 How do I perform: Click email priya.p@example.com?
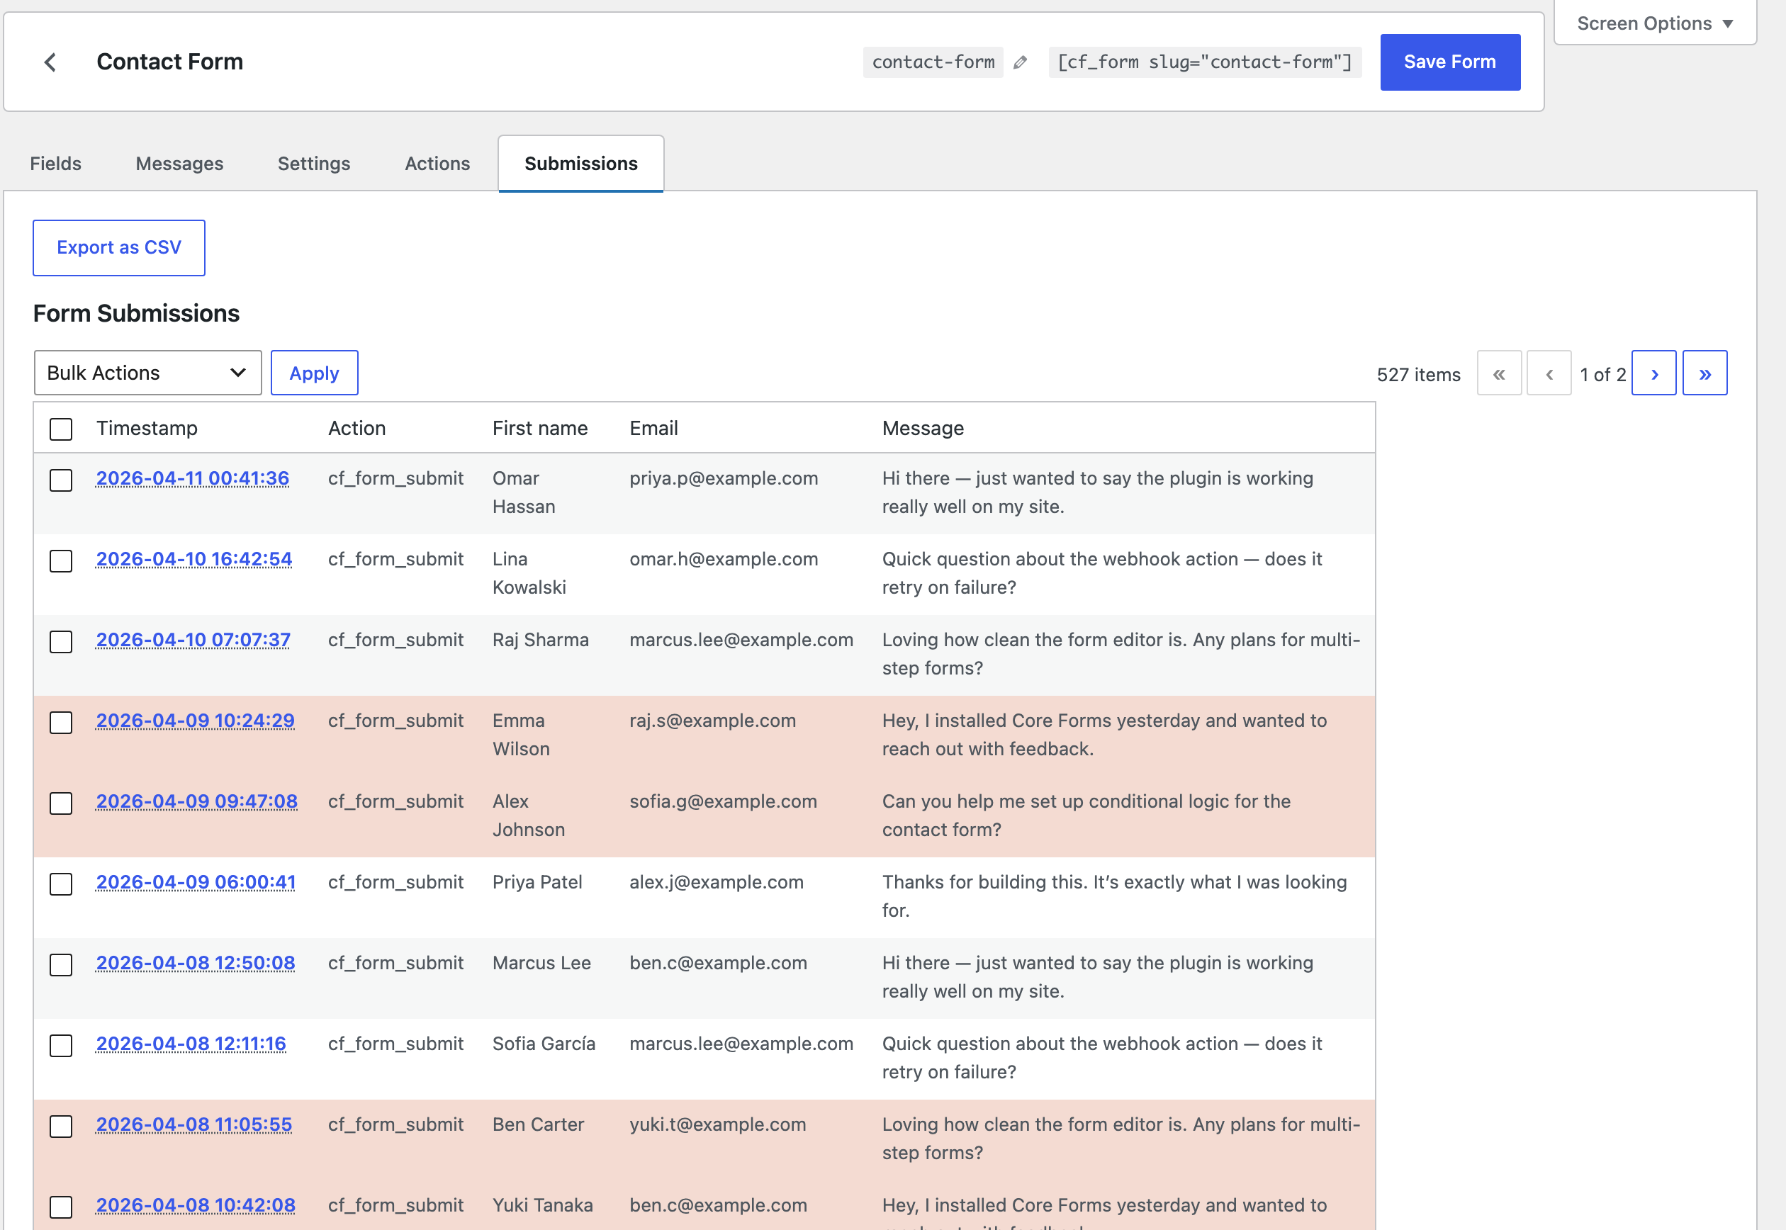pyautogui.click(x=724, y=478)
